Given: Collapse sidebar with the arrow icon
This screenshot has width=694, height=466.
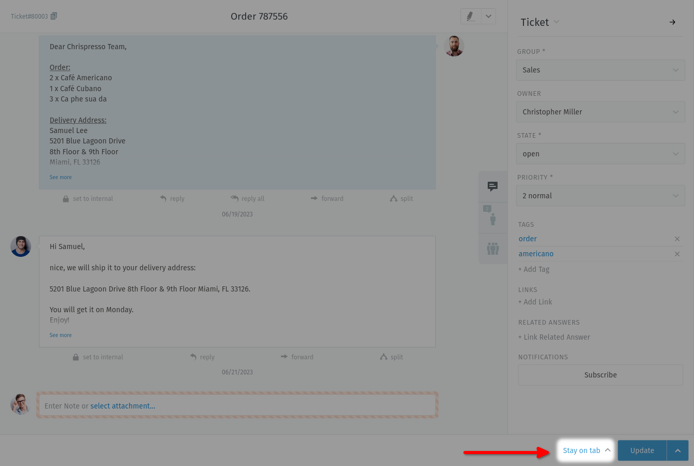Looking at the screenshot, I should coord(672,22).
